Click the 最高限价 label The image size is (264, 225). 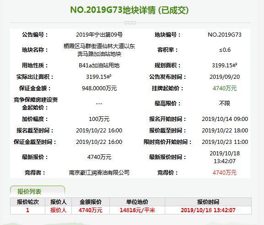point(167,103)
